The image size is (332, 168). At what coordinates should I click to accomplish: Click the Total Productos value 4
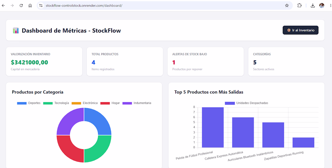click(93, 62)
